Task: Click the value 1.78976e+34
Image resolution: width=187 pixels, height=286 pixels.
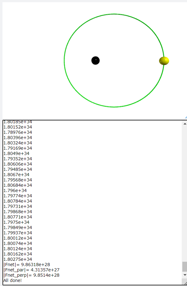Action: tap(18, 132)
